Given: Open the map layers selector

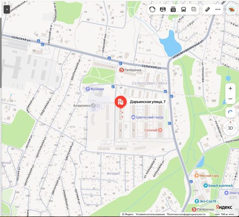Looking at the screenshot, I should pos(194,9).
